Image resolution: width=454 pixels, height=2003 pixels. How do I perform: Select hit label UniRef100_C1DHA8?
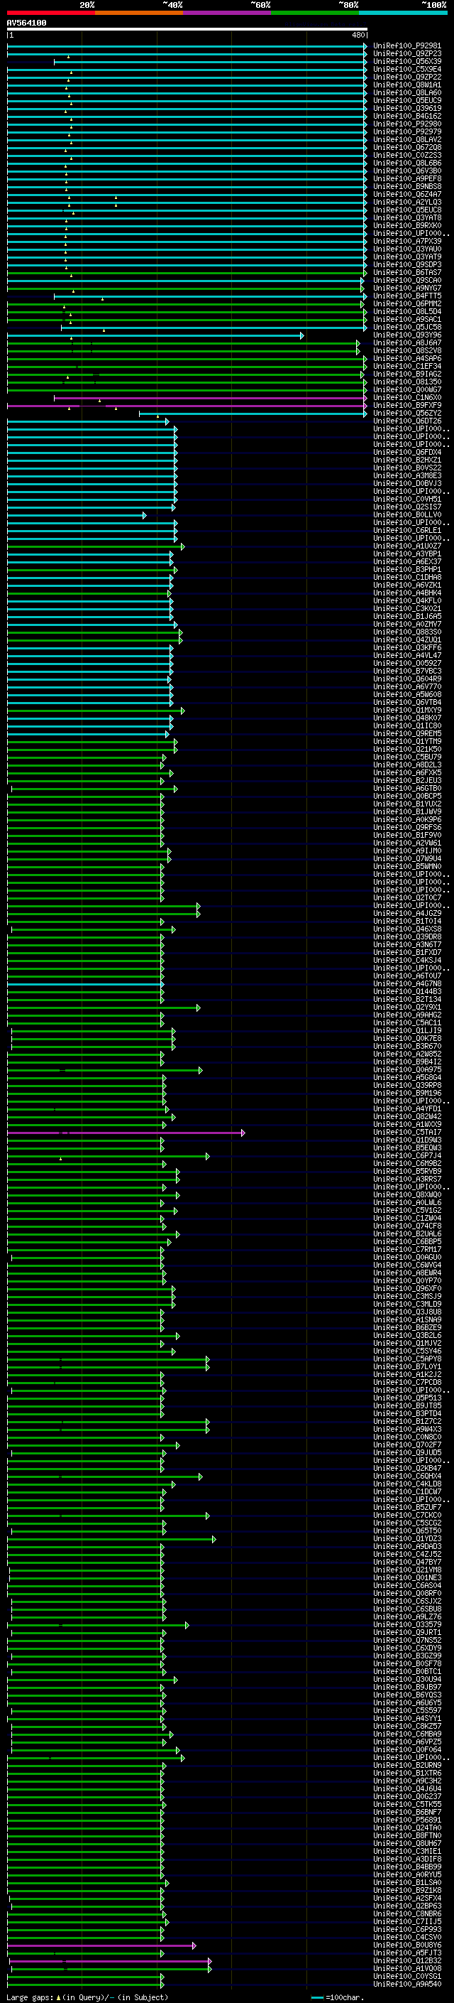pyautogui.click(x=407, y=577)
